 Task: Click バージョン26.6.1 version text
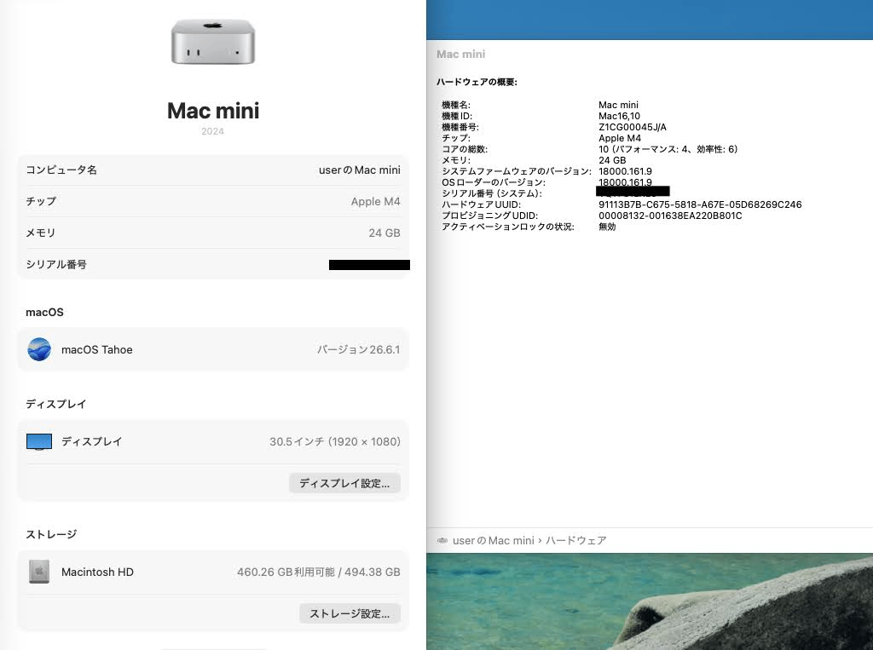(359, 349)
